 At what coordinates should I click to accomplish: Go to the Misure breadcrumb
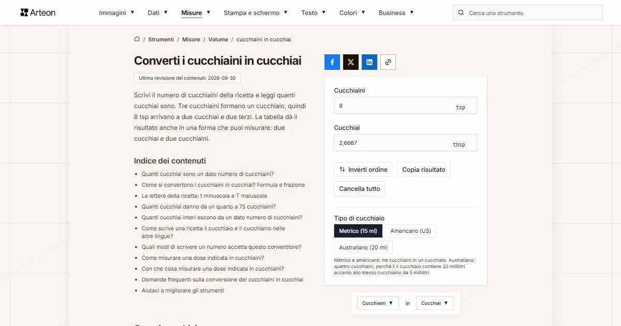(191, 39)
